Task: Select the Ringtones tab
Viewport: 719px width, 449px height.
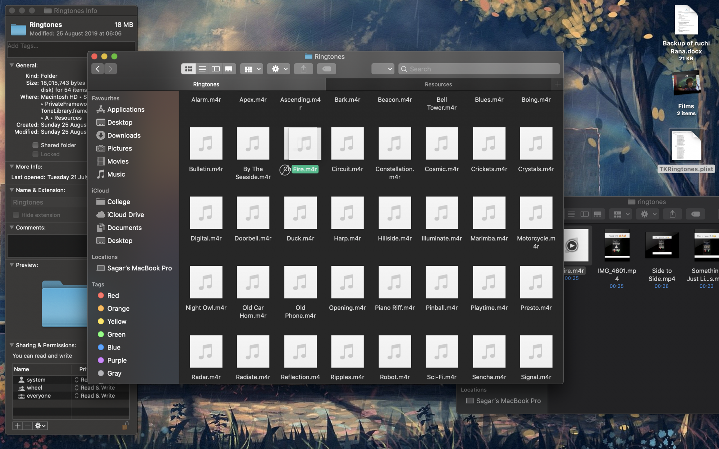Action: 206,84
